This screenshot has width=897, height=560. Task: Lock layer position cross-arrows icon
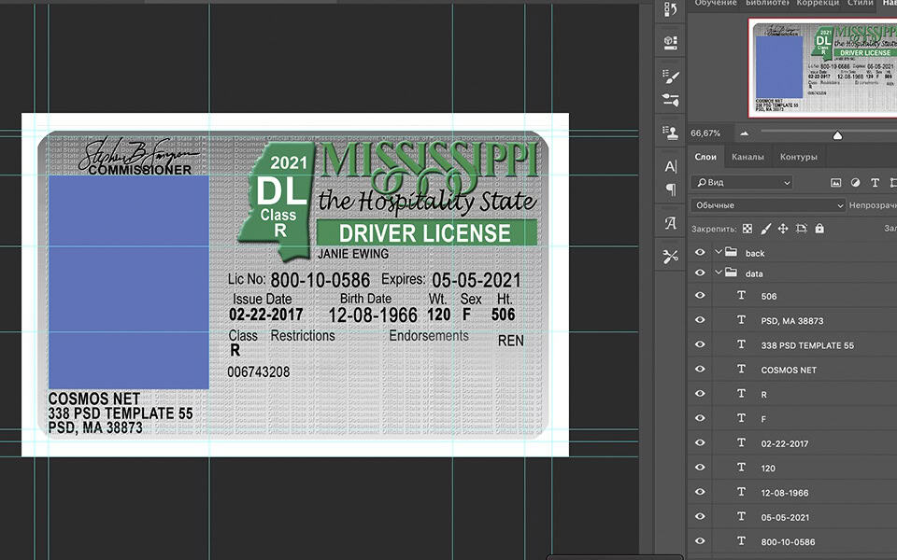click(783, 229)
